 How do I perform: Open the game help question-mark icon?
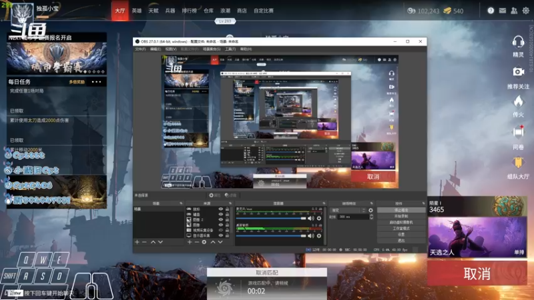[x=491, y=11]
